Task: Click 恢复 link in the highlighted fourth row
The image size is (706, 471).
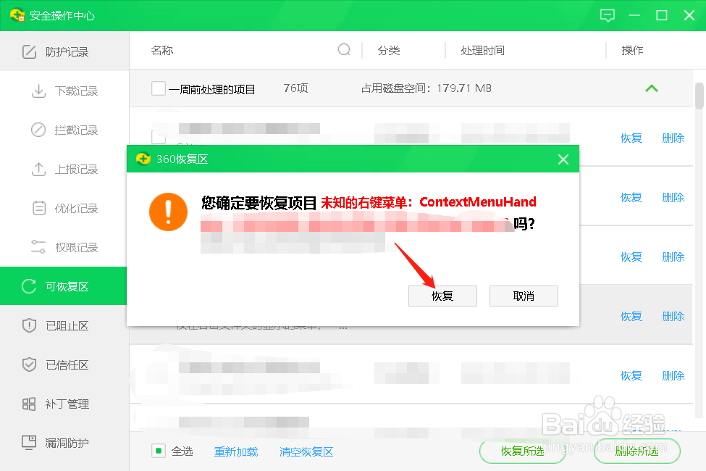Action: pos(631,317)
